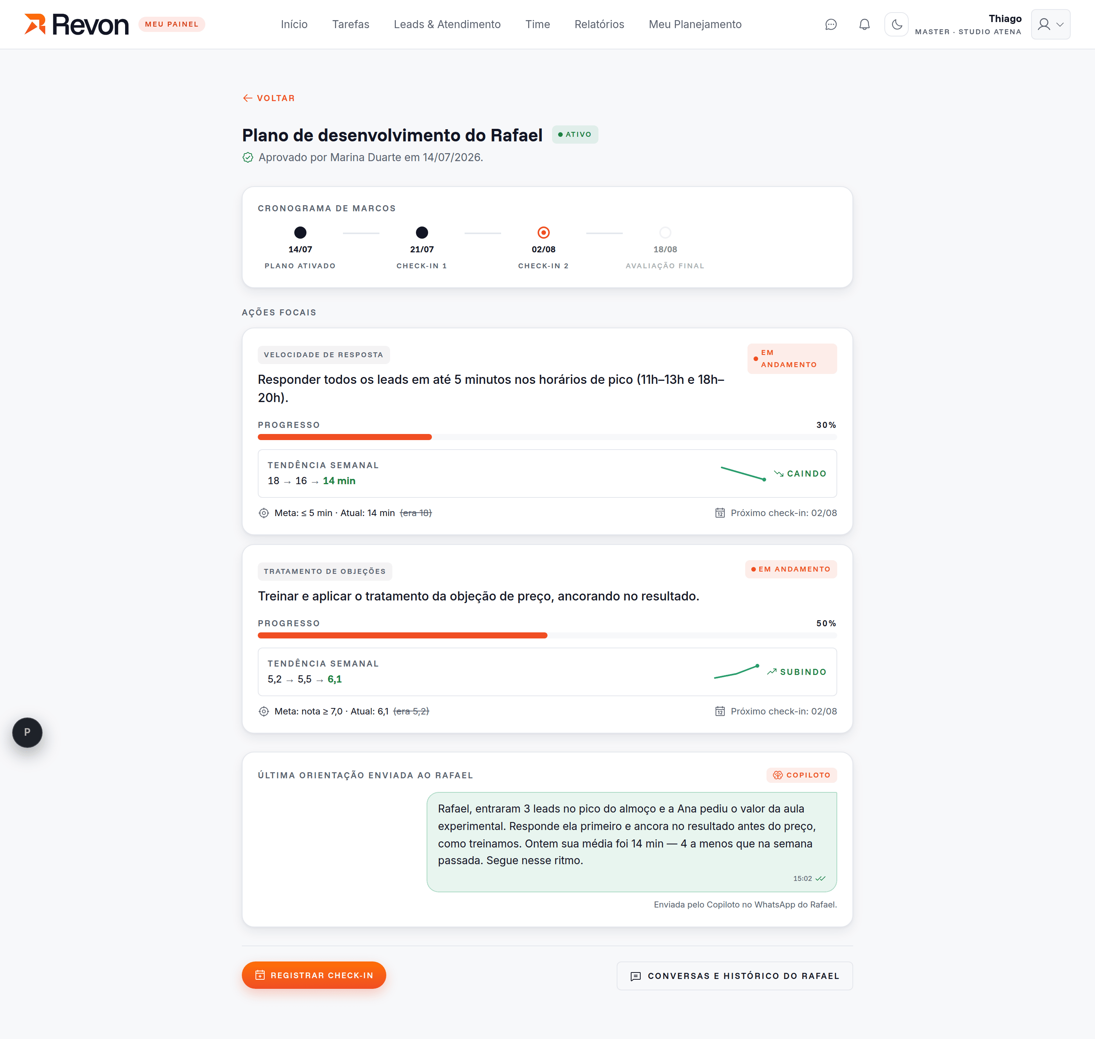Screen dimensions: 1095x1039
Task: Open Conversas e Histórico do Rafael
Action: click(x=734, y=976)
